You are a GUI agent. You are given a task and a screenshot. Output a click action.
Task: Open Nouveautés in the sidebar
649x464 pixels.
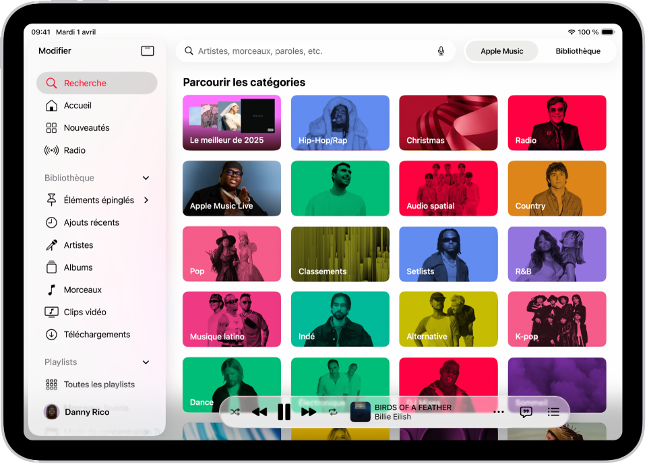pos(97,128)
